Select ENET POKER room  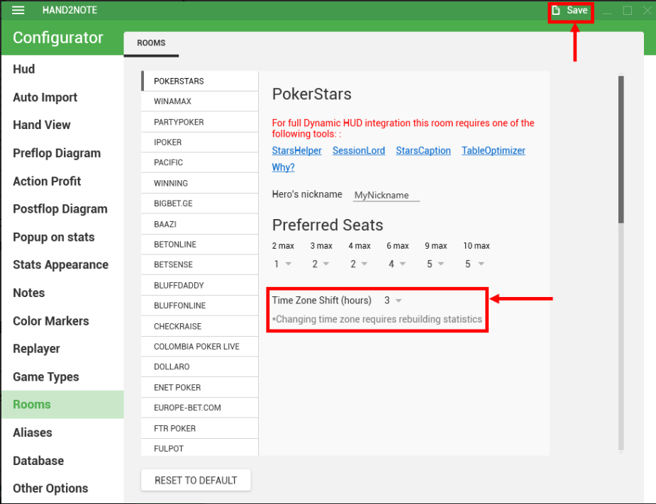199,387
